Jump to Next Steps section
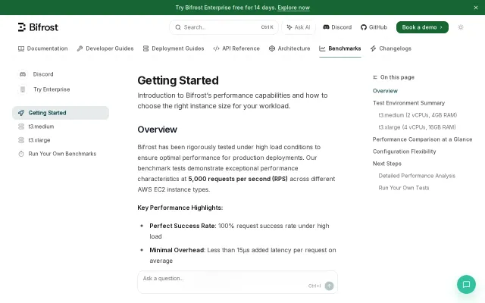 point(387,164)
